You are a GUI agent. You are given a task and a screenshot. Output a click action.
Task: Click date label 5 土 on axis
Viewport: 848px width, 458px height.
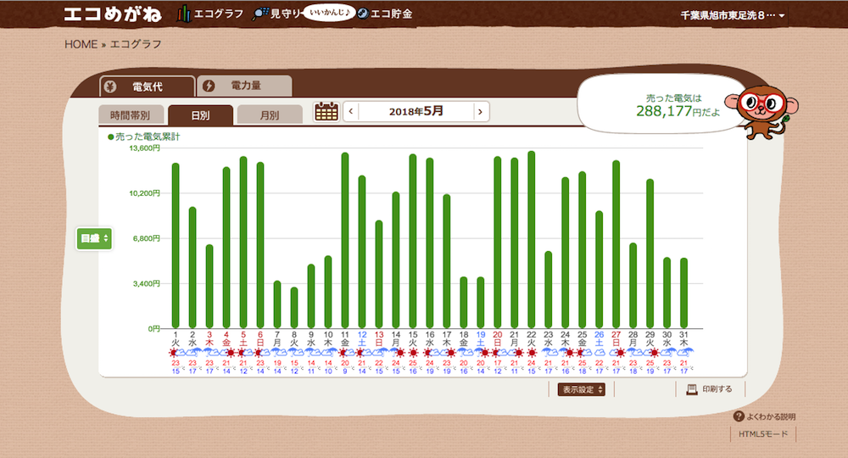(x=243, y=338)
